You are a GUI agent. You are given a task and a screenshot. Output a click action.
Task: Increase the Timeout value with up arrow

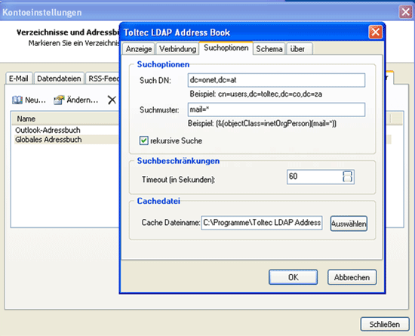[x=348, y=174]
